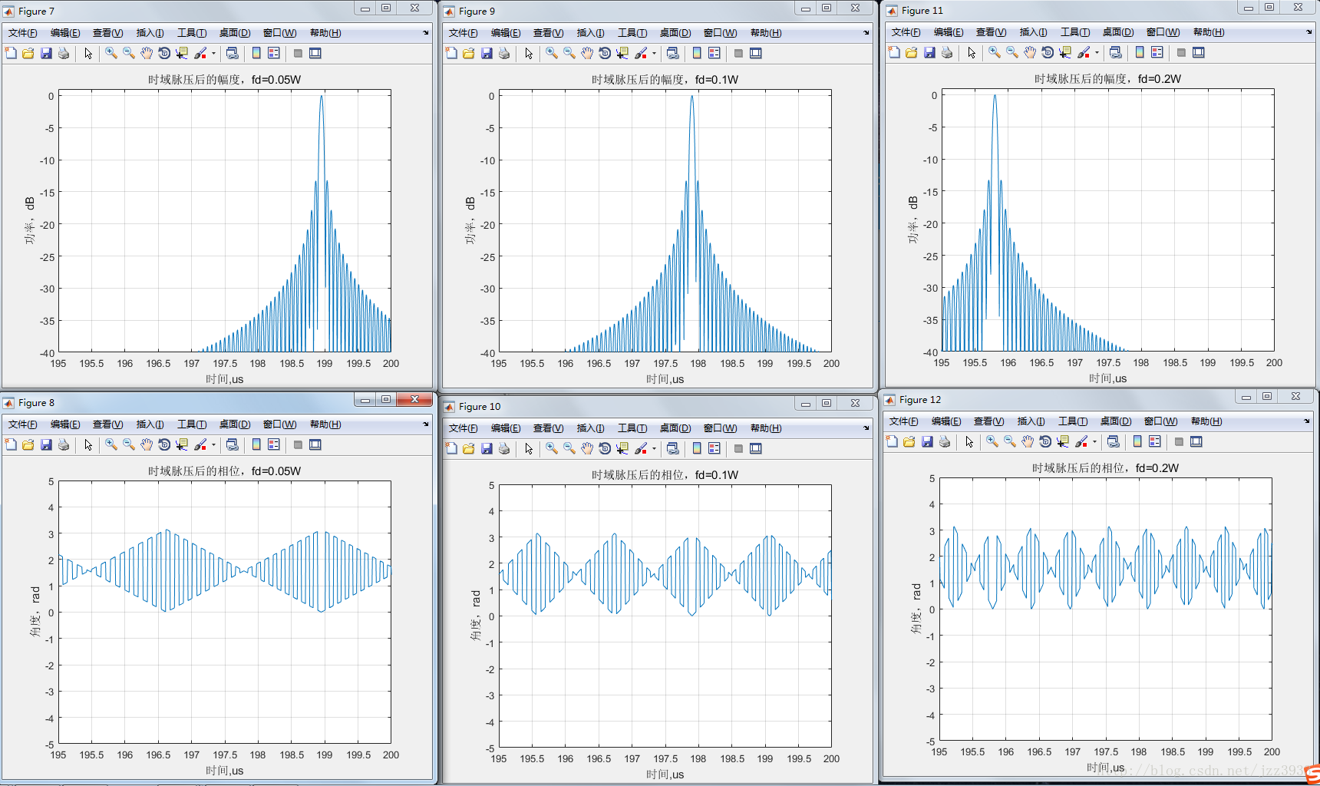Enable Zoom In tool in Figure 7
This screenshot has width=1320, height=786.
[x=111, y=53]
